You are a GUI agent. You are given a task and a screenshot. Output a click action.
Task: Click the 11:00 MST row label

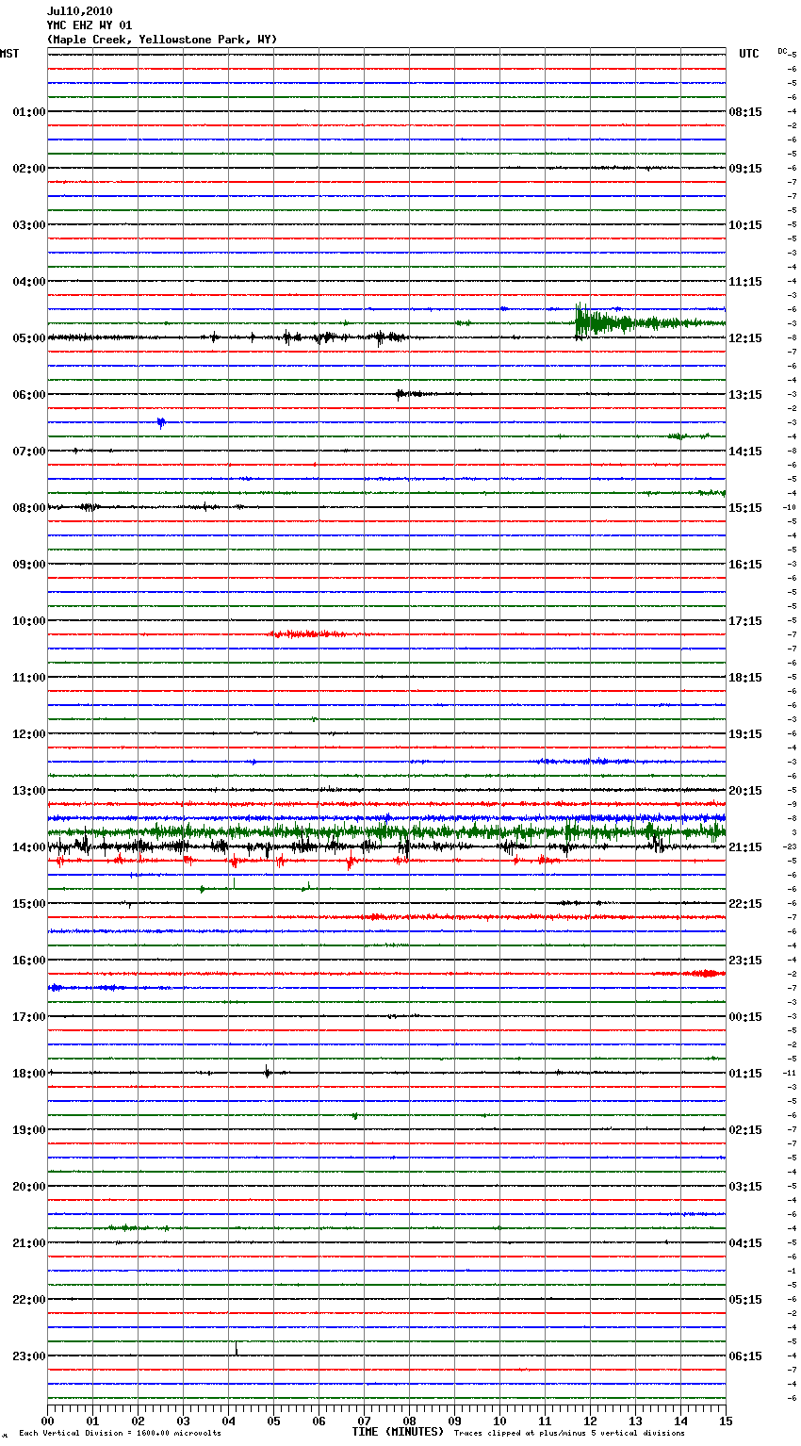29,678
